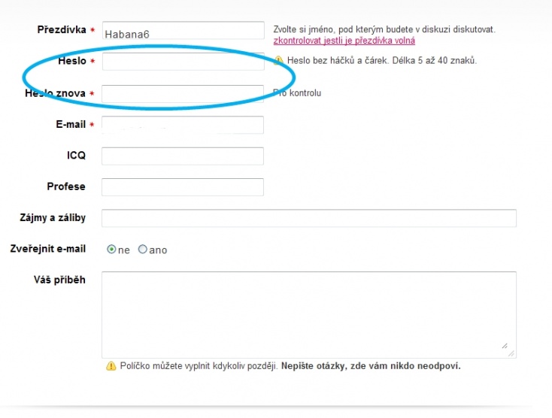Click inside the Váš příběh text area

click(x=308, y=314)
